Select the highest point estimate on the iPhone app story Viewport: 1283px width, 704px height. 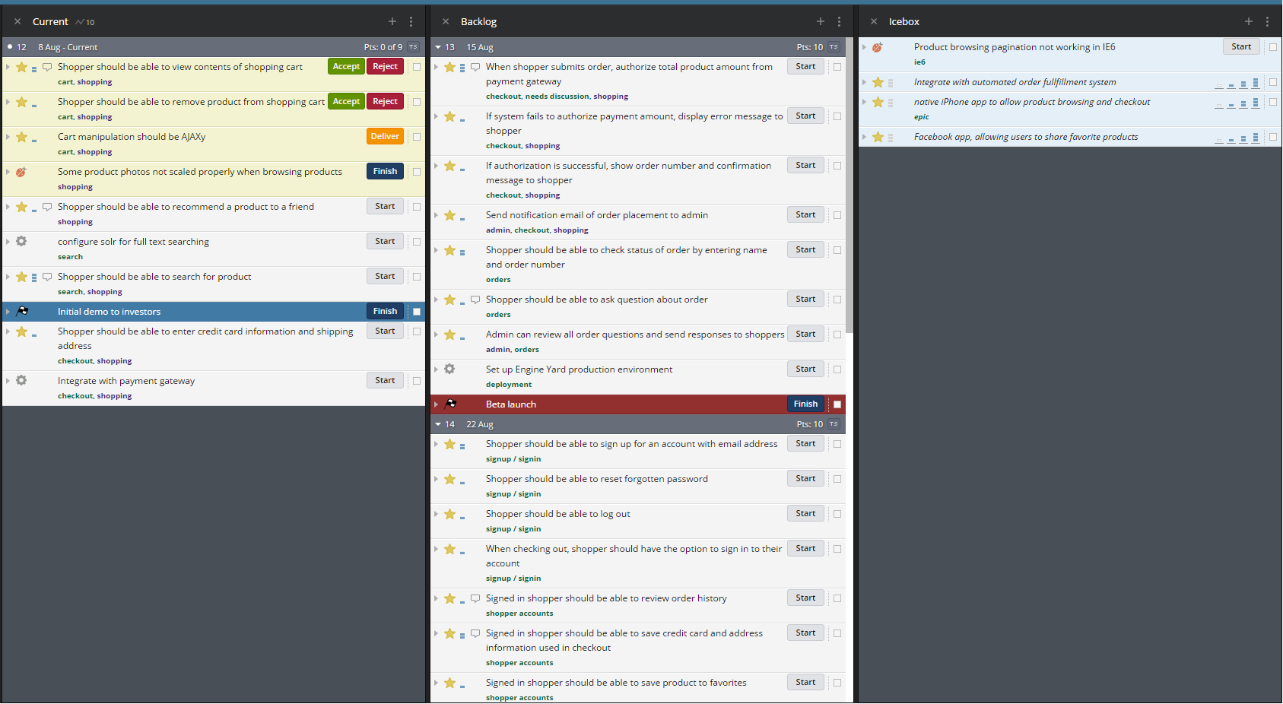(x=1255, y=103)
